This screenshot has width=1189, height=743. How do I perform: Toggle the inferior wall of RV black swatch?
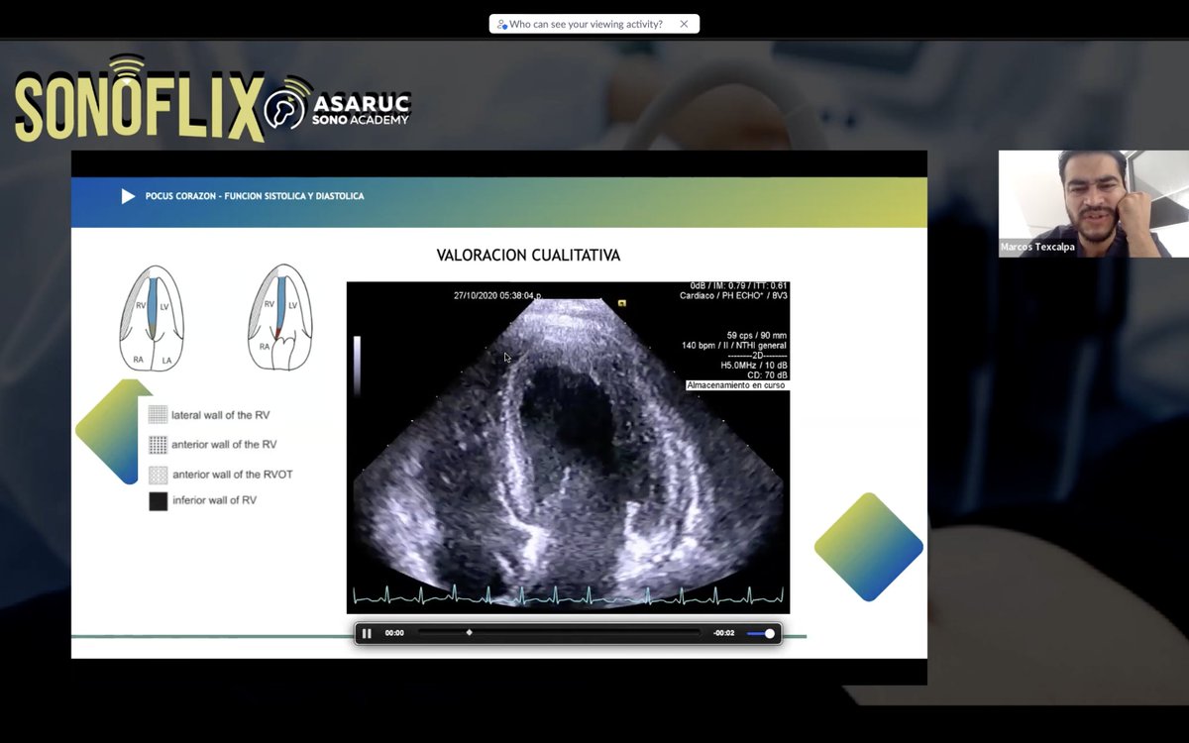(x=157, y=501)
